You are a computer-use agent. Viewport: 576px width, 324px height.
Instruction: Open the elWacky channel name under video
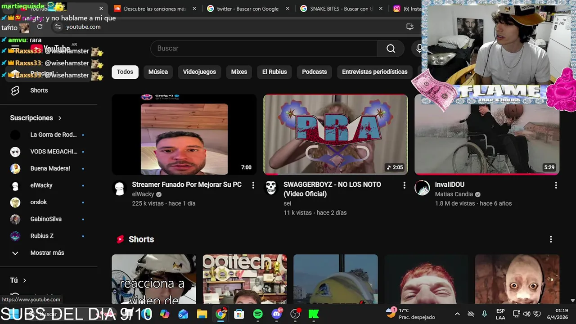143,194
